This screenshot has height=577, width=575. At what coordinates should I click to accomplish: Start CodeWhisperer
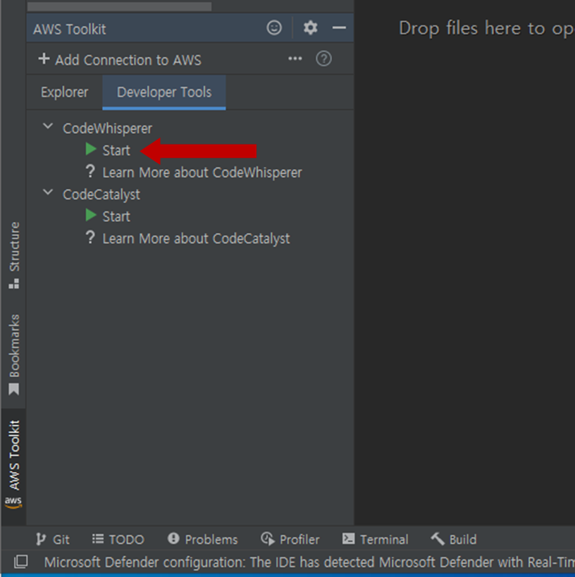coord(116,151)
